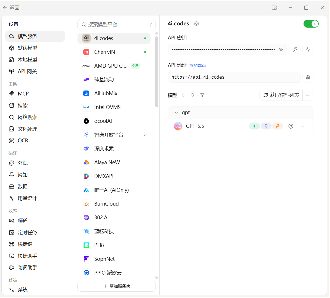Search models with magnifier icon
This screenshot has width=330, height=298.
(x=193, y=95)
